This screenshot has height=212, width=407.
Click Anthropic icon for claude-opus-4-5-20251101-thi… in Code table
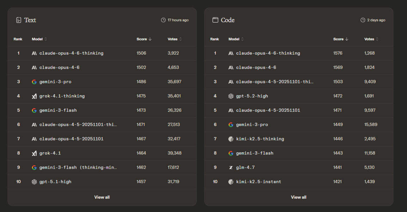tap(231, 82)
